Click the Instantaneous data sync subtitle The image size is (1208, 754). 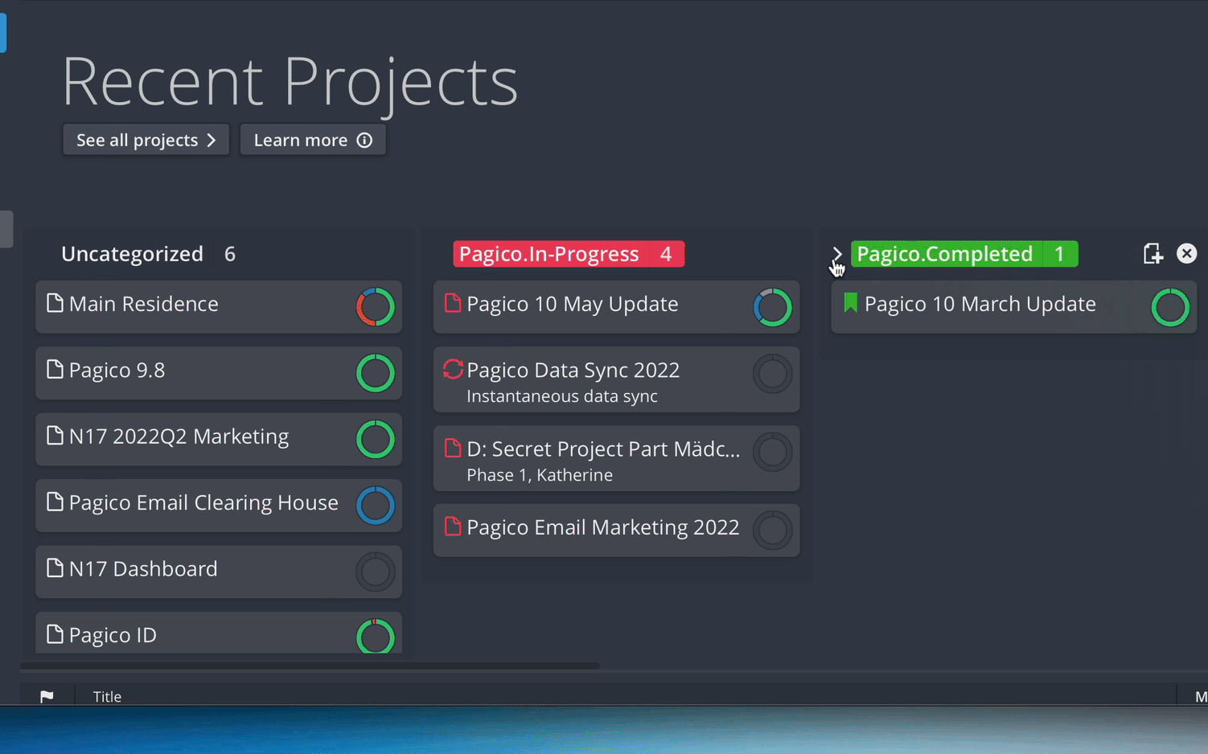[562, 396]
